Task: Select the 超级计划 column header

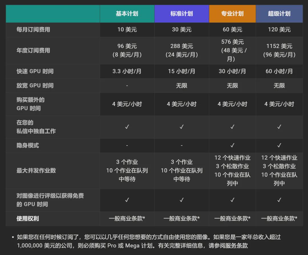Action: [x=279, y=13]
